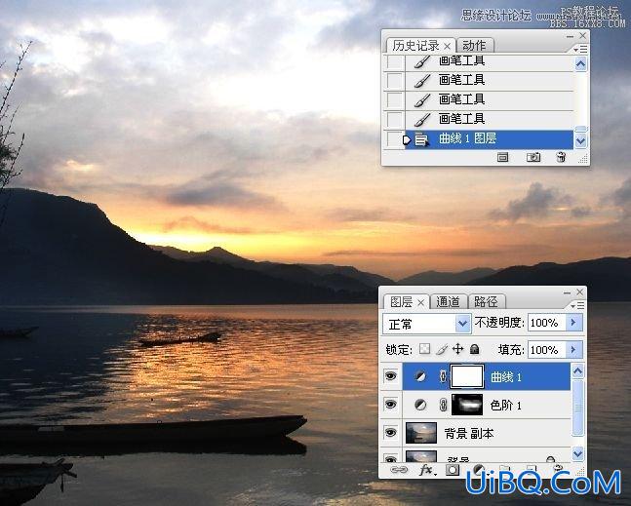Toggle lock transparent pixels

coord(424,349)
